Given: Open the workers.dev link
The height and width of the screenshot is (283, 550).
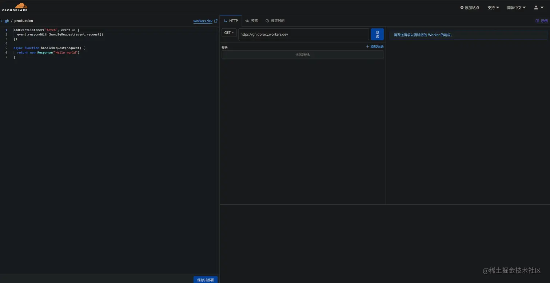Looking at the screenshot, I should [x=203, y=21].
